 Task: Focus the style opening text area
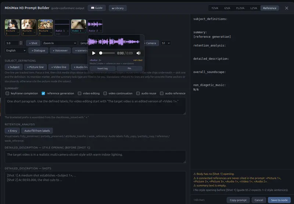95,157
